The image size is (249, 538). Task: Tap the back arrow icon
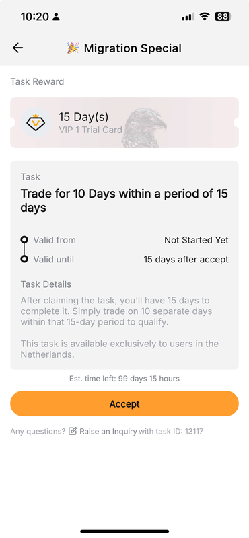click(x=17, y=48)
